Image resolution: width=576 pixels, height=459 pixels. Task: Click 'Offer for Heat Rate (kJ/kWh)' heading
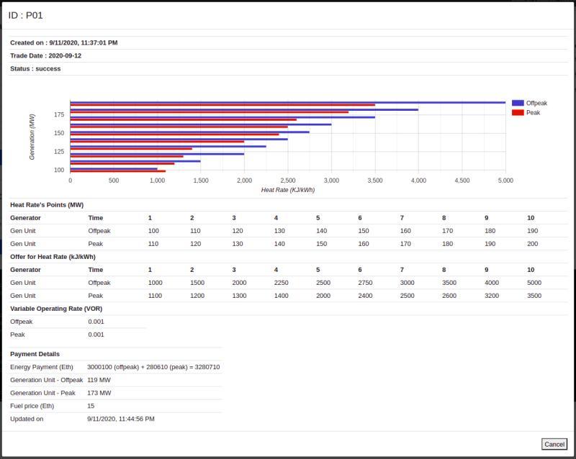[x=53, y=257]
